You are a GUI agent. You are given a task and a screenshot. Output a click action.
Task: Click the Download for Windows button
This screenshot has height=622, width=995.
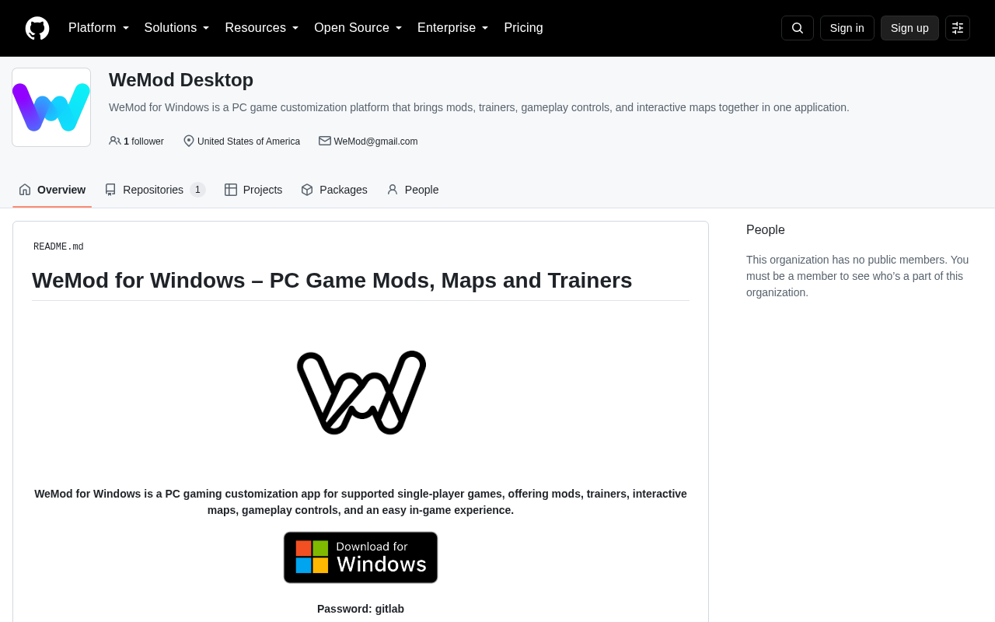pyautogui.click(x=361, y=557)
